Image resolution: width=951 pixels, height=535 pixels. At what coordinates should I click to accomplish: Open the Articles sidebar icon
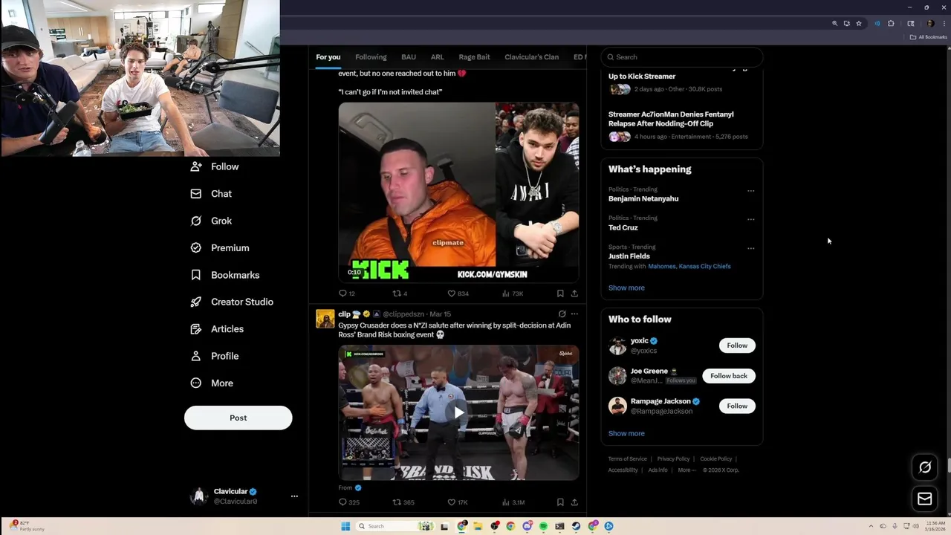coord(196,329)
